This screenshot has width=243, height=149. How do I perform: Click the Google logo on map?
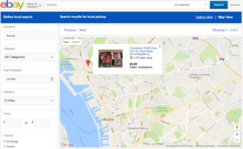point(67,145)
